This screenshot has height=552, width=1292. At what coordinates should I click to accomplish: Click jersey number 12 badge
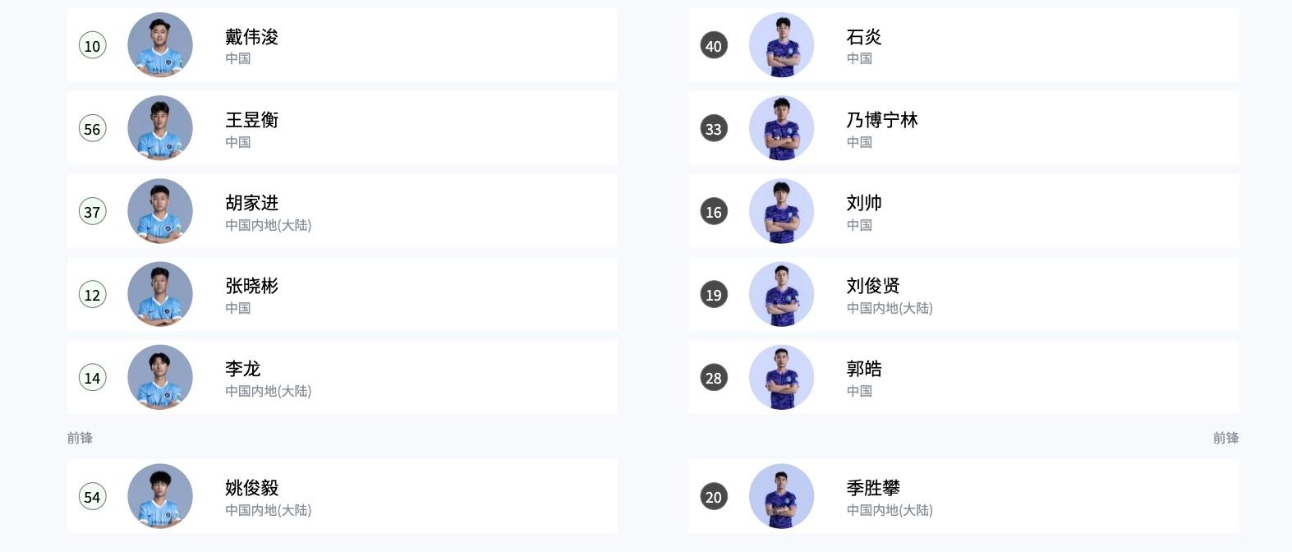[x=93, y=294]
